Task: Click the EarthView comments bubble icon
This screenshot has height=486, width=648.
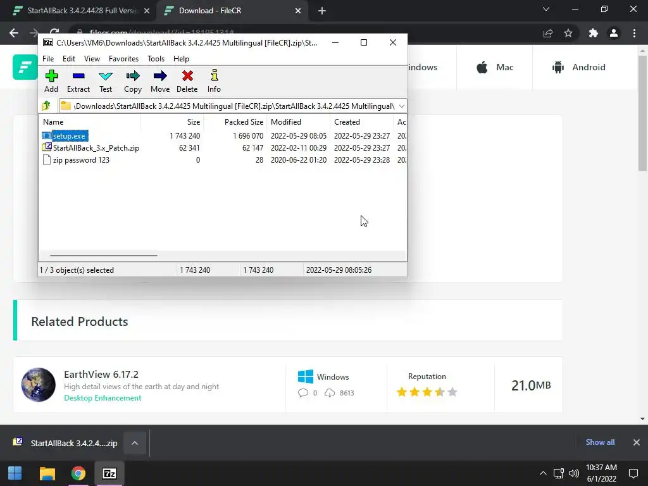Action: 303,392
